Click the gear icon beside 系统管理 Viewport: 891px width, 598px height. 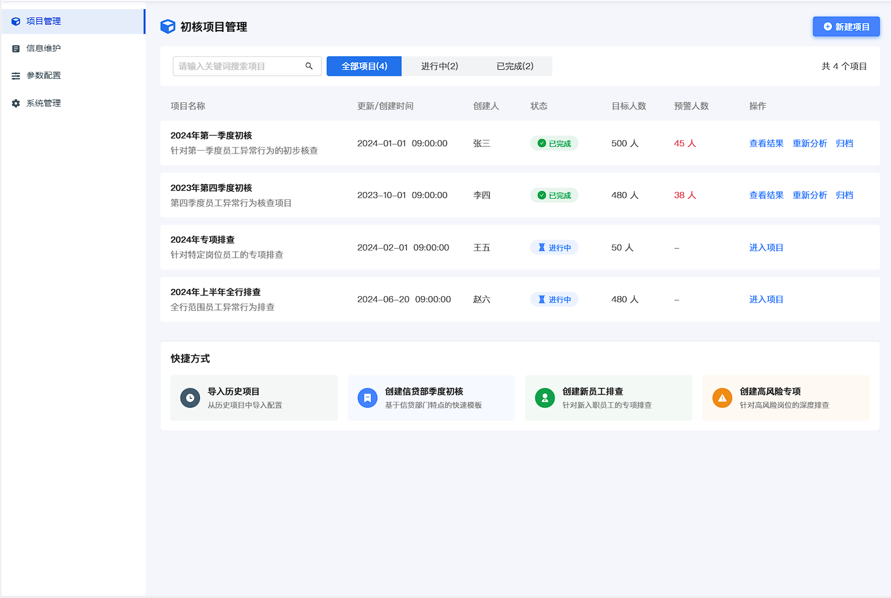(x=16, y=104)
